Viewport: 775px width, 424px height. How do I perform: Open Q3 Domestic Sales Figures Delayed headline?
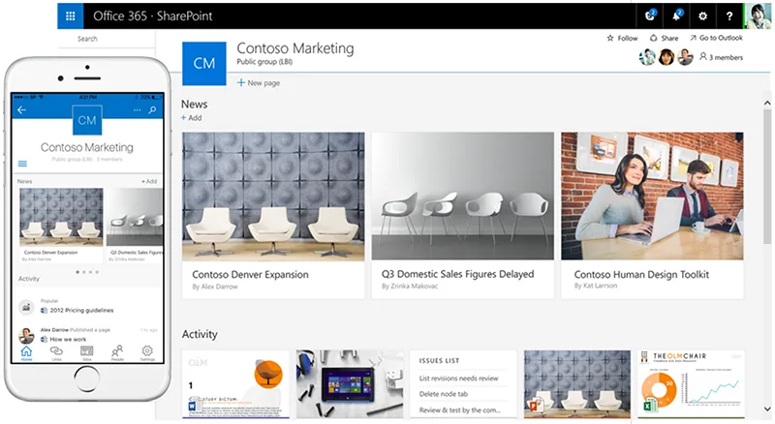point(457,274)
